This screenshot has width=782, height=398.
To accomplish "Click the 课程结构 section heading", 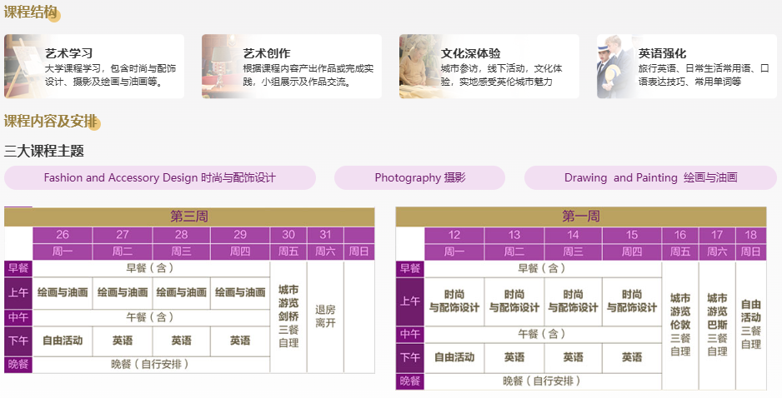I will 31,12.
